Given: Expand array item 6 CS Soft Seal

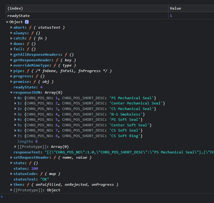Looking at the screenshot, I should coord(16,130).
